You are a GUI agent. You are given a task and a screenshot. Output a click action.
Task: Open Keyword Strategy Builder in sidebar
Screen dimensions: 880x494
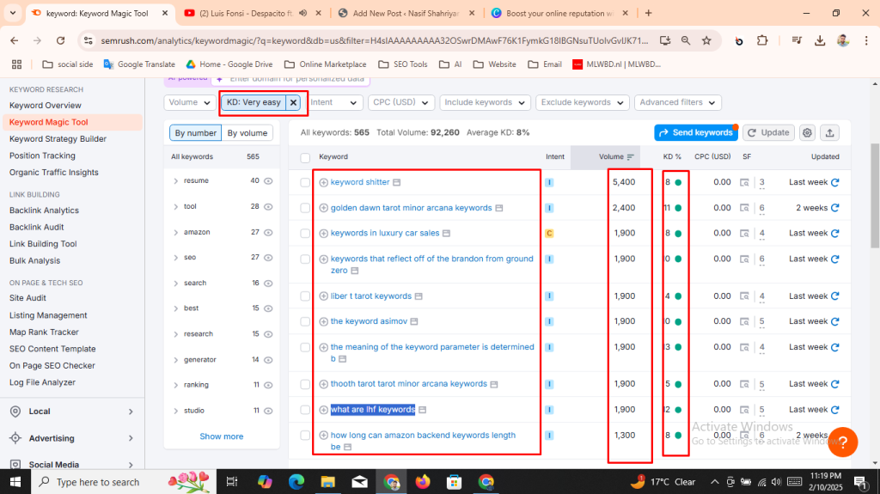click(58, 138)
